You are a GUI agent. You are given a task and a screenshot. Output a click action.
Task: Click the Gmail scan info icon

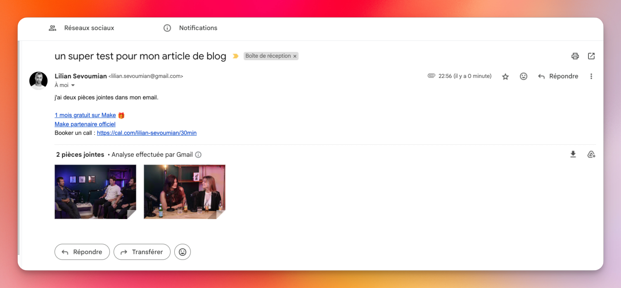(198, 155)
